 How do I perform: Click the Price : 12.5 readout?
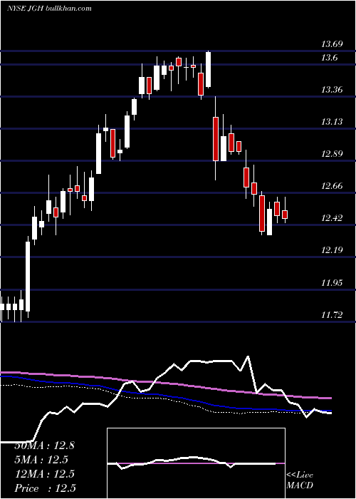point(45,488)
